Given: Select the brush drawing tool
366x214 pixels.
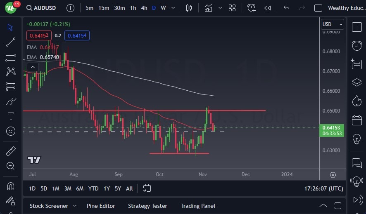Looking at the screenshot, I should (x=11, y=101).
